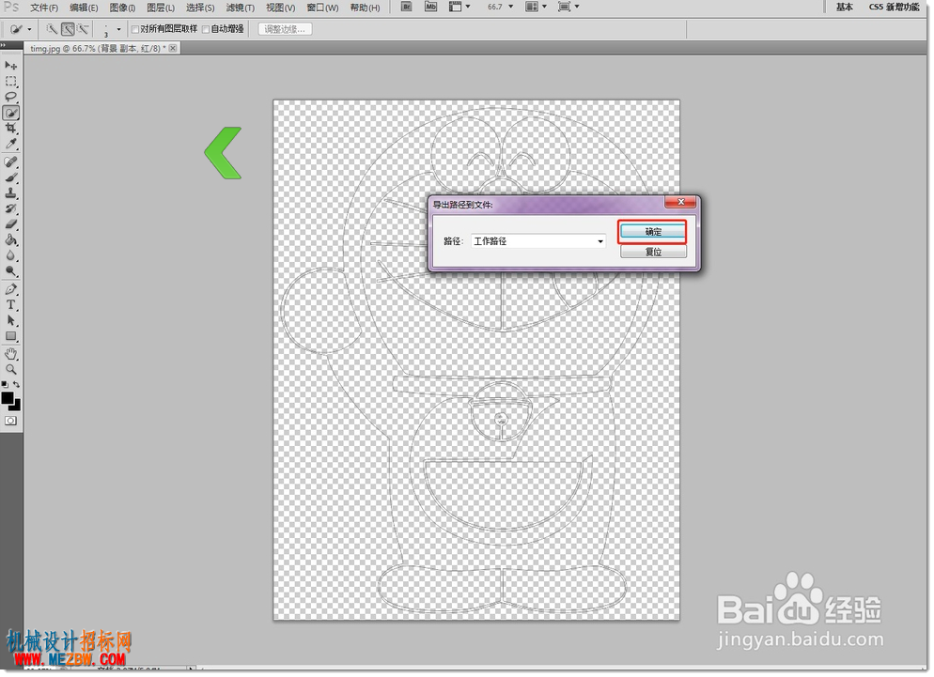Choose Add to Selection mode
This screenshot has height=677, width=934.
click(68, 28)
